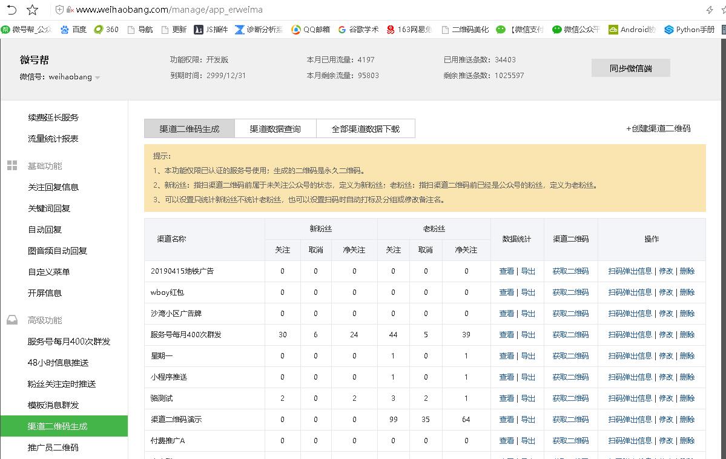Open the JS插件 bookmark

[x=211, y=30]
